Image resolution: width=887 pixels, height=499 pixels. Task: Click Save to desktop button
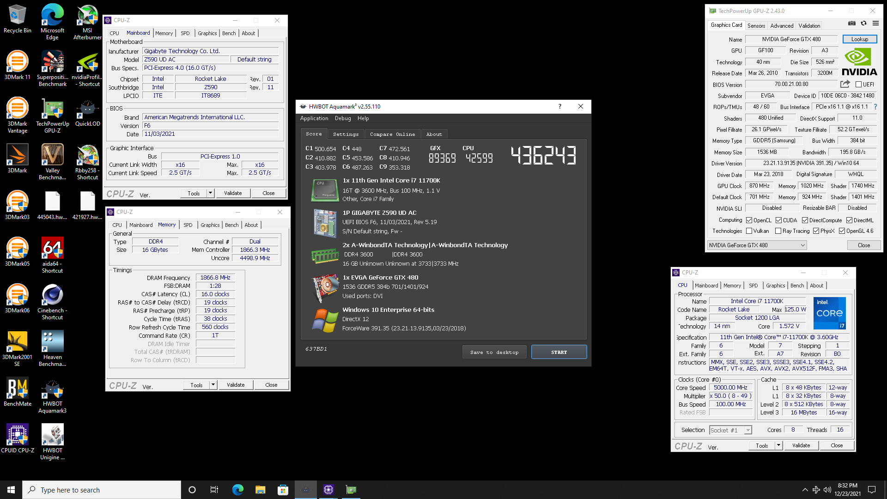(494, 352)
